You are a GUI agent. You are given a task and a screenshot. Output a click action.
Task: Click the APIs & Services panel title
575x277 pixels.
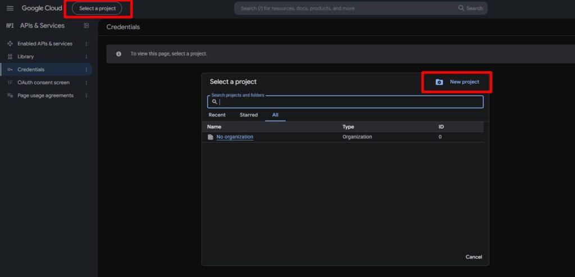[x=42, y=26]
